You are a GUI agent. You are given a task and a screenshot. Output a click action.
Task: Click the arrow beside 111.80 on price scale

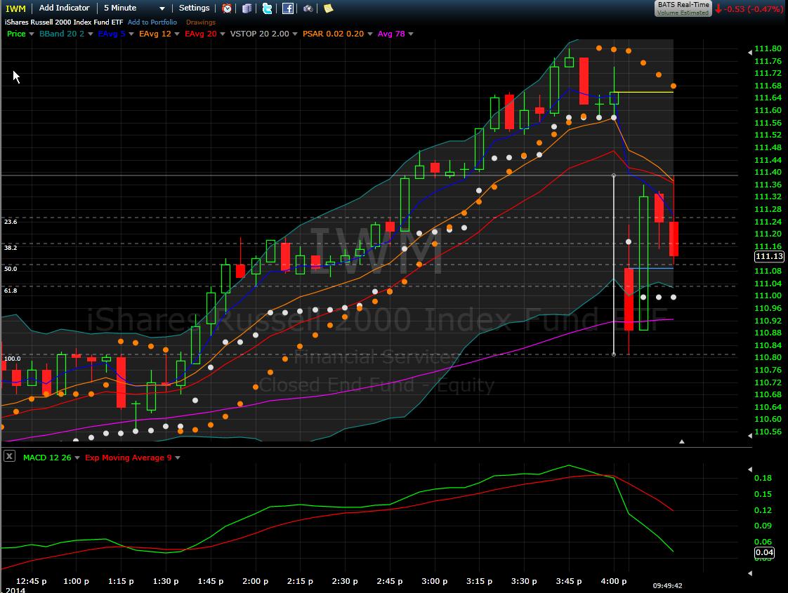(x=750, y=52)
